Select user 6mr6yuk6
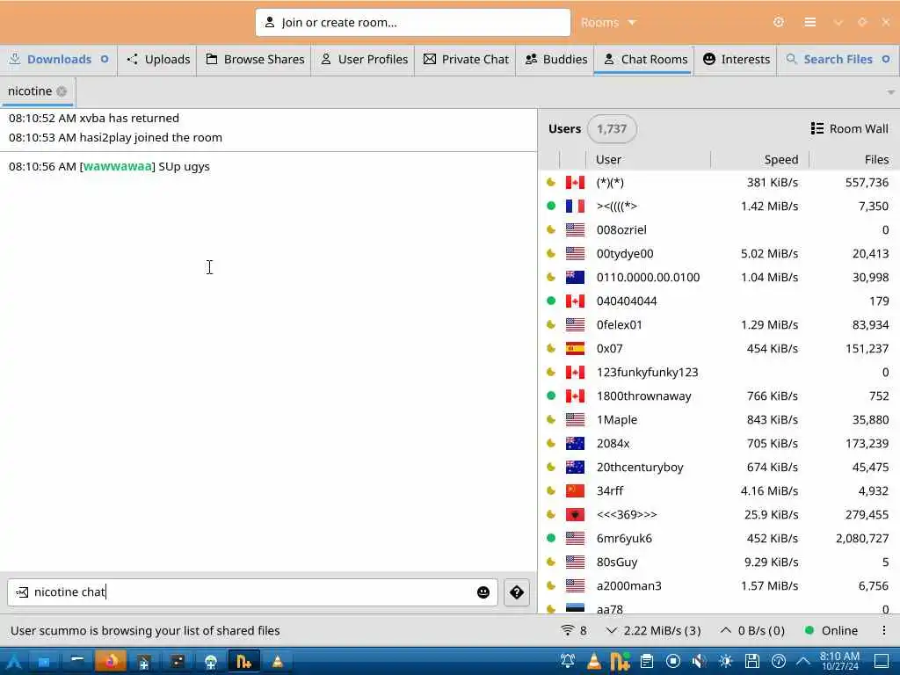Image resolution: width=900 pixels, height=675 pixels. (719, 539)
